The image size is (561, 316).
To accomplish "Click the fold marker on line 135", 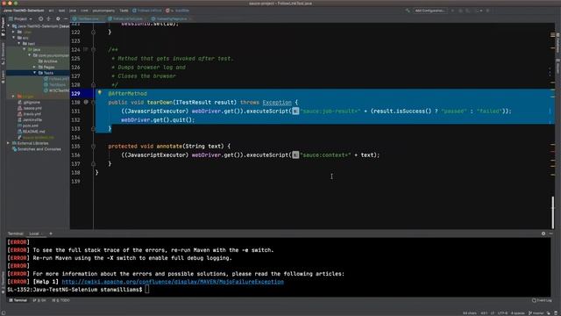I will click(94, 147).
